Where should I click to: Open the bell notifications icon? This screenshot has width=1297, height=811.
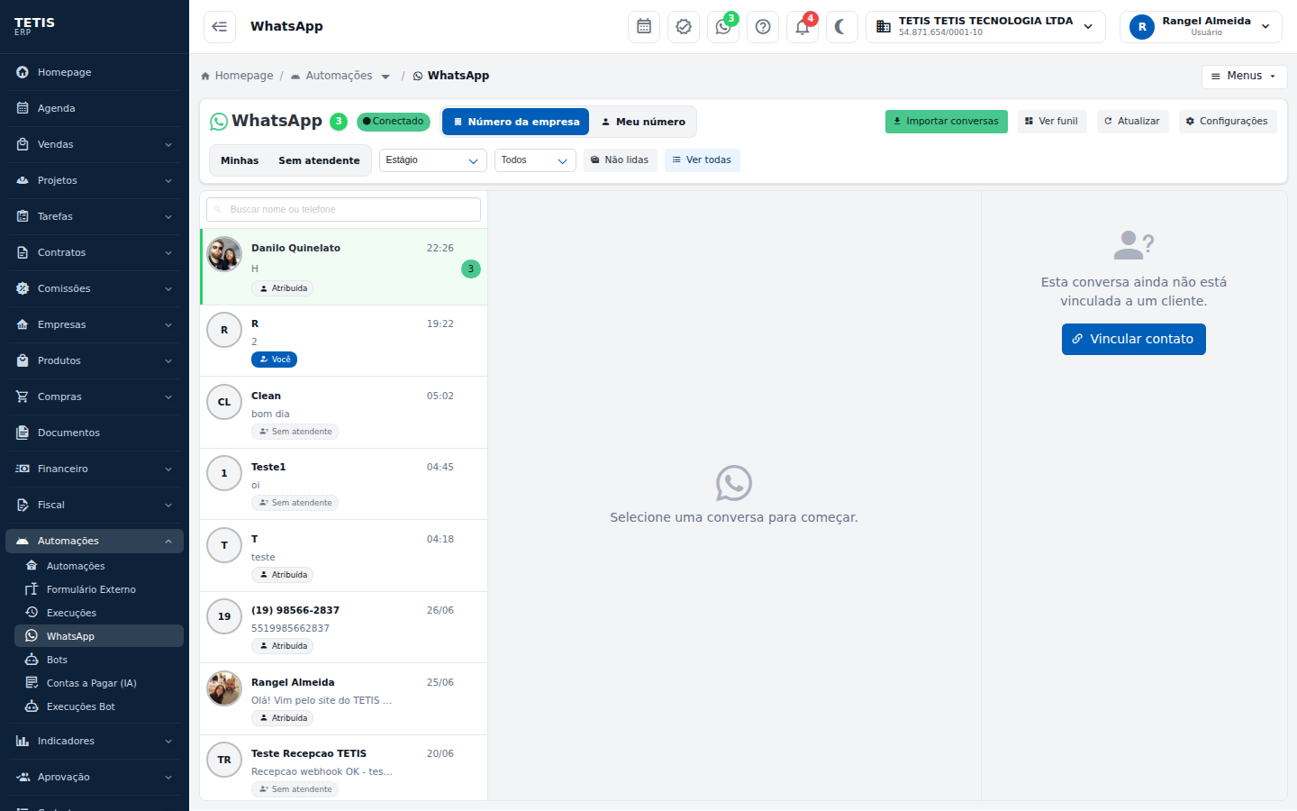click(803, 27)
